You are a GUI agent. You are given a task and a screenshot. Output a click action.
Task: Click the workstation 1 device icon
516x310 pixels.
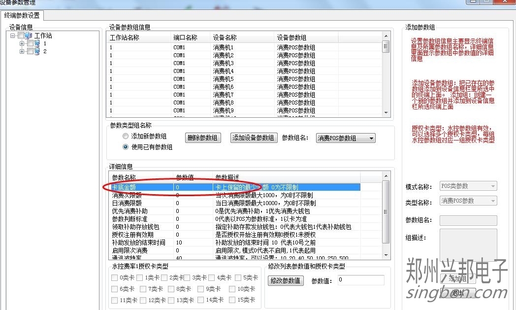coord(37,44)
